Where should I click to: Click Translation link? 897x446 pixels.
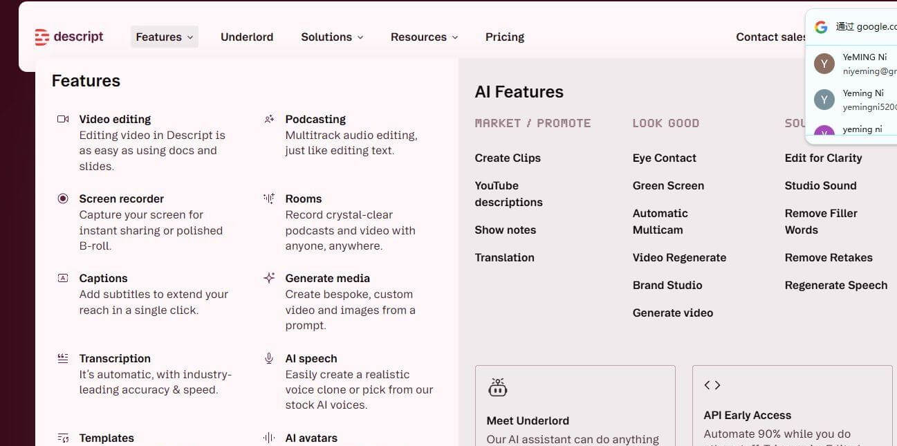pos(504,257)
